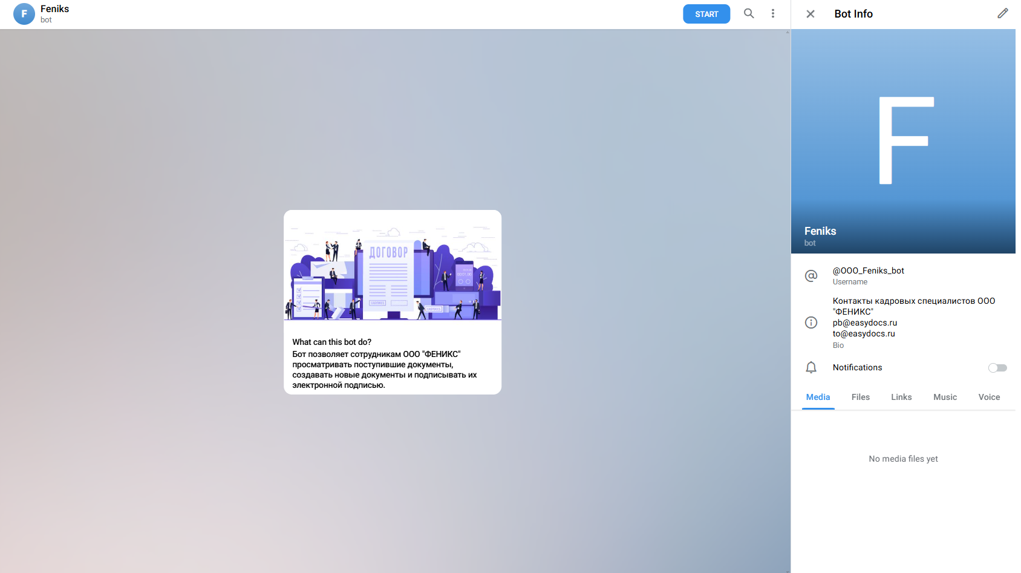Image resolution: width=1021 pixels, height=573 pixels.
Task: Click the @ username icon
Action: pyautogui.click(x=811, y=276)
